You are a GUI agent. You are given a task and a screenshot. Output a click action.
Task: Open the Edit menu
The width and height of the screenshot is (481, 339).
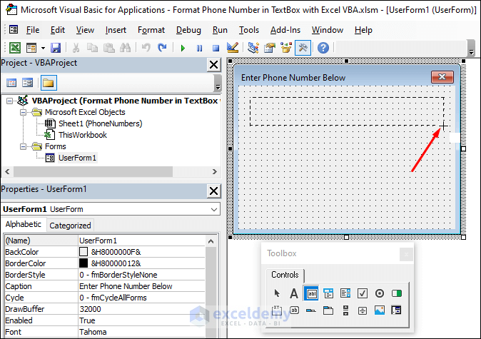click(x=58, y=30)
